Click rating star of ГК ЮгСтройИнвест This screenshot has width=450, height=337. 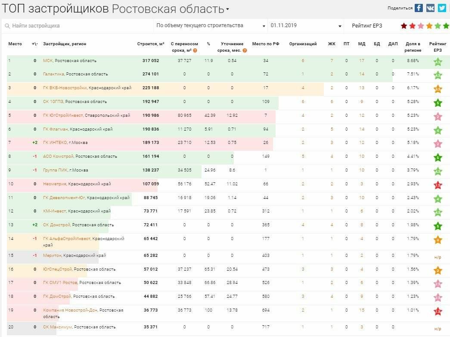[438, 116]
